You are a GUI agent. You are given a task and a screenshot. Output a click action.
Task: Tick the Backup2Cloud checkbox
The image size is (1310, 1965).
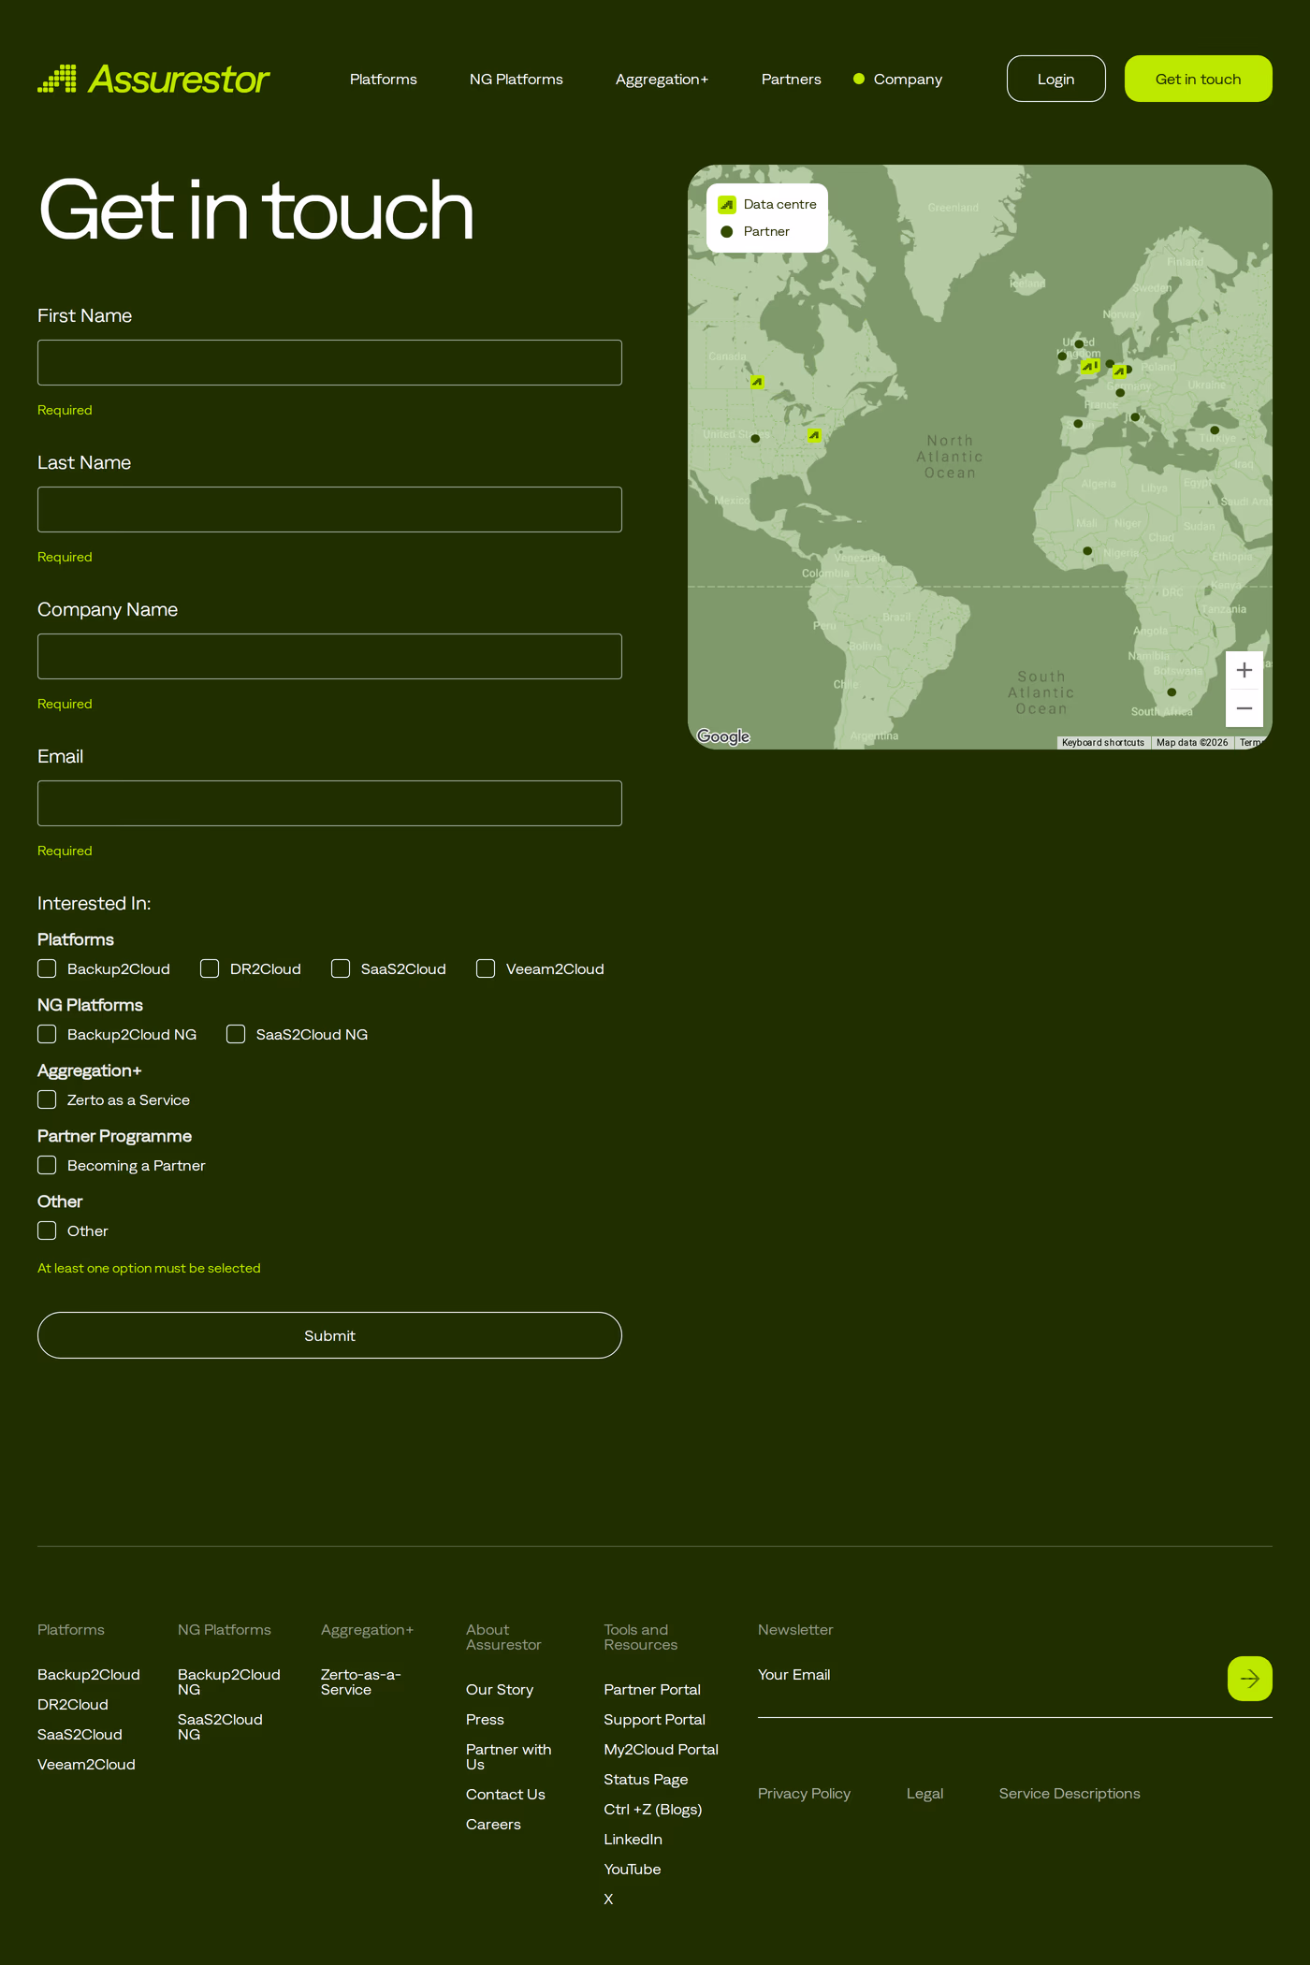tap(47, 968)
